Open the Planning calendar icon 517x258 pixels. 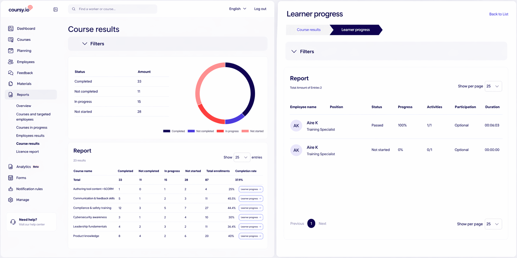[x=11, y=51]
